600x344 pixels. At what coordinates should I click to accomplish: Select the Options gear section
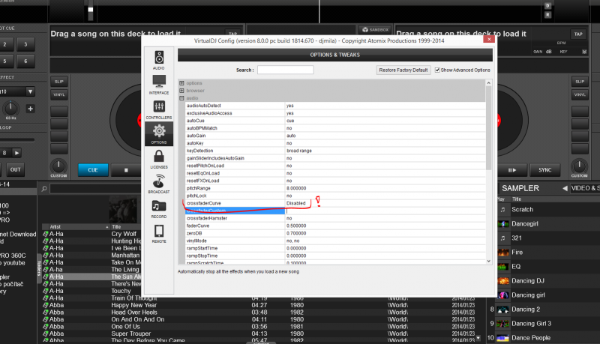tap(159, 133)
